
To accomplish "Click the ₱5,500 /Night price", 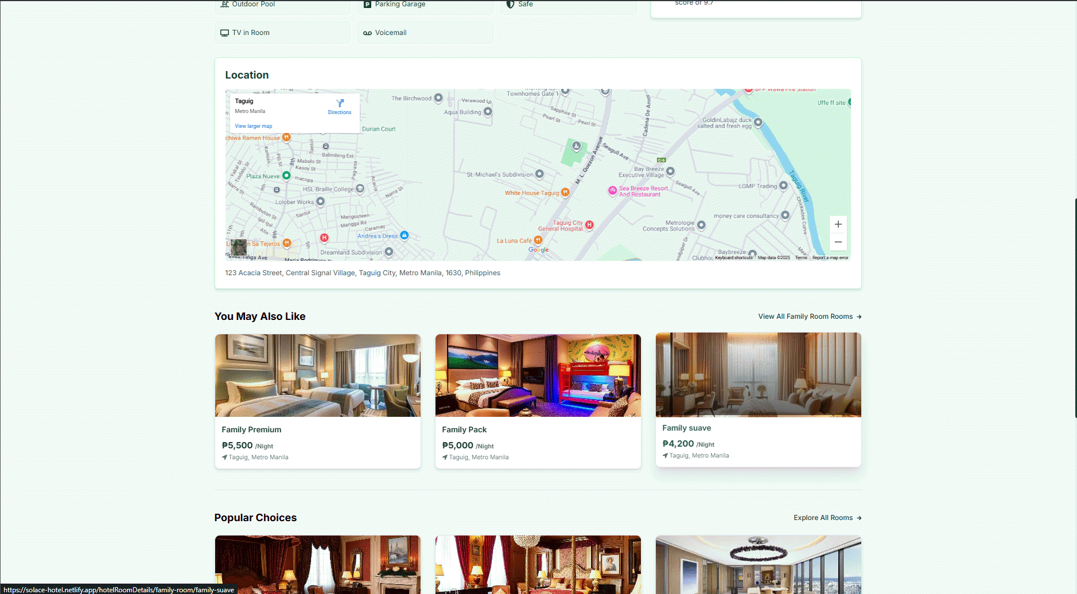I will coord(247,445).
